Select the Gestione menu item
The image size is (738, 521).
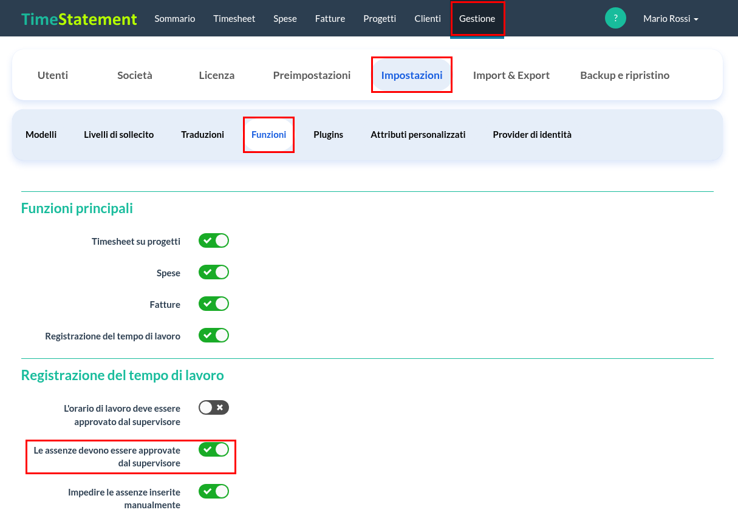[x=477, y=19]
